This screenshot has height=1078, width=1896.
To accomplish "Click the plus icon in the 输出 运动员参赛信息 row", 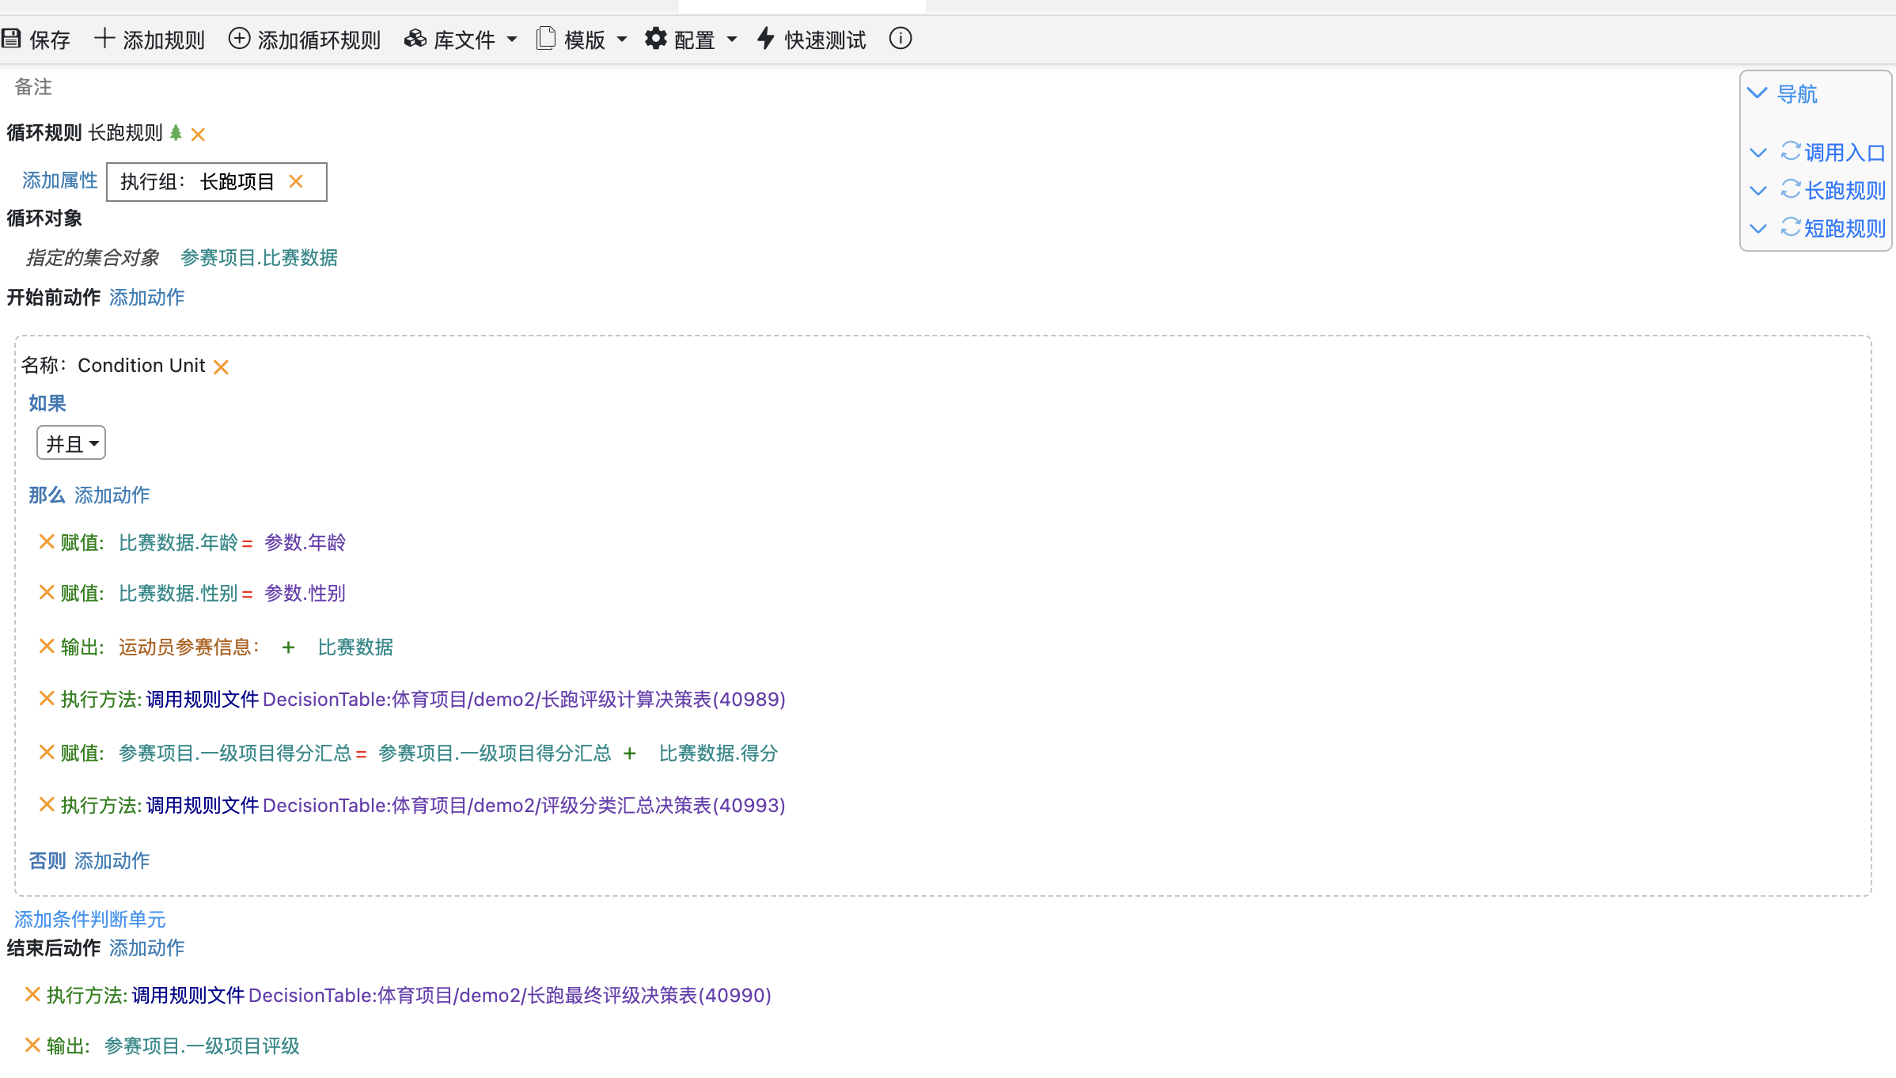I will tap(289, 647).
